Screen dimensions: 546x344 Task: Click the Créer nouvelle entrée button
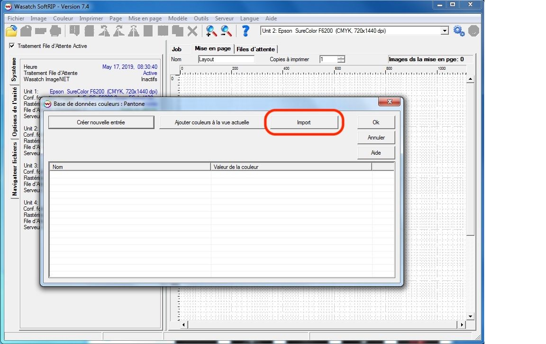101,122
